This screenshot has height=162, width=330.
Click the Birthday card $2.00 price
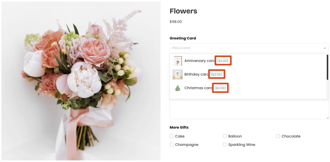pos(217,74)
